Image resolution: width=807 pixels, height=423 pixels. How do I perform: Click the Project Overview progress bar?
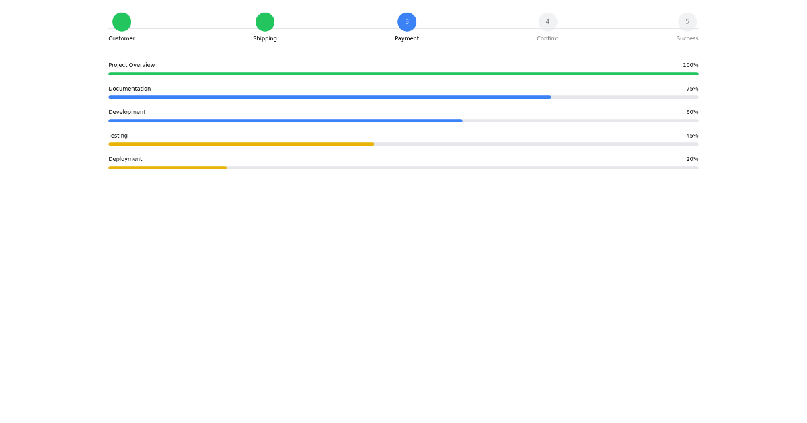pos(403,73)
